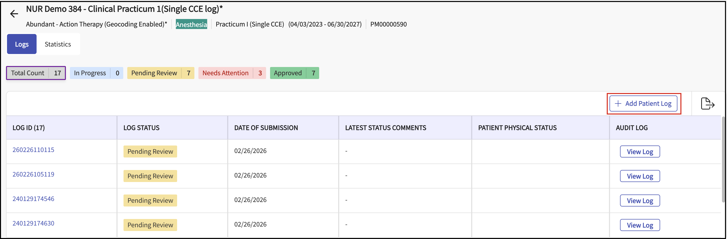Open log 260226105119
Image resolution: width=727 pixels, height=239 pixels.
pos(33,174)
